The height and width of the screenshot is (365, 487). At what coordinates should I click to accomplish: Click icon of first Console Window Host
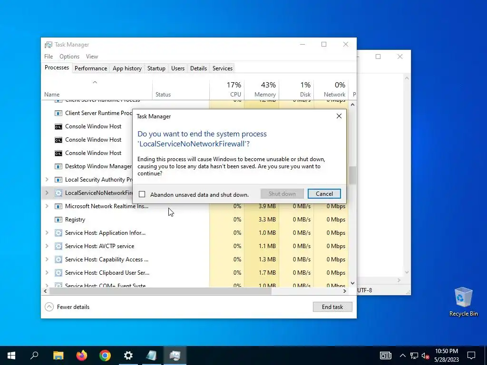tap(58, 126)
